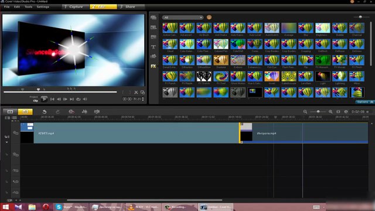The height and width of the screenshot is (211, 375).
Task: Expand the All gallery filter dropdown
Action: 182,18
